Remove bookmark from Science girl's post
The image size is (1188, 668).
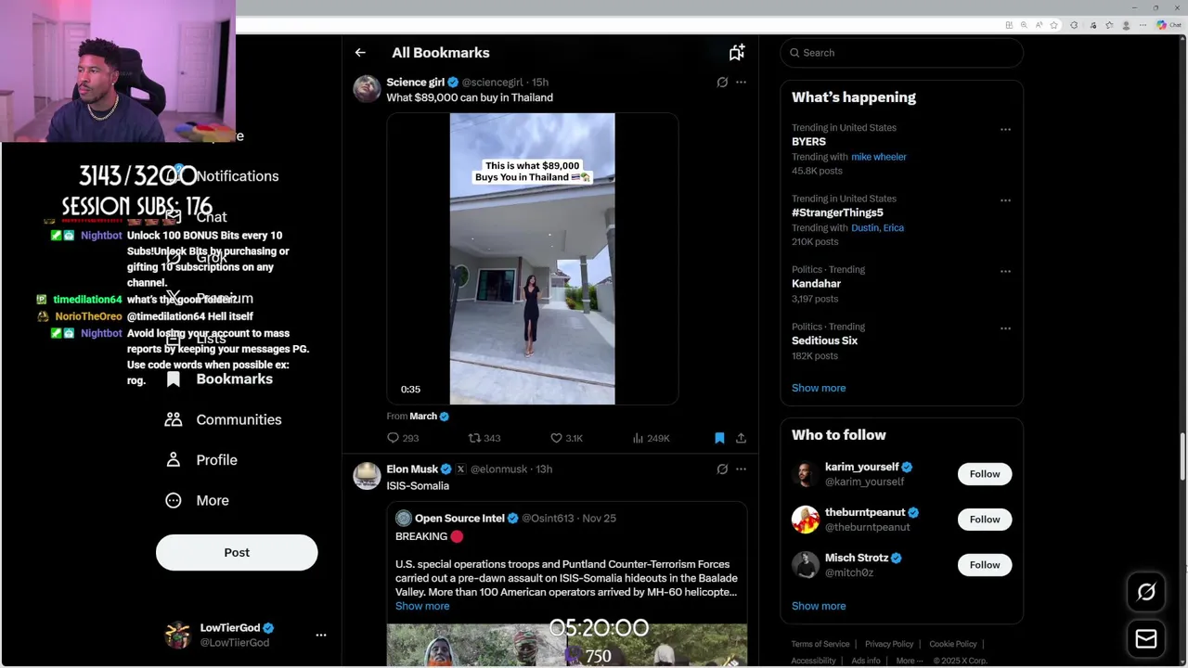tap(719, 438)
